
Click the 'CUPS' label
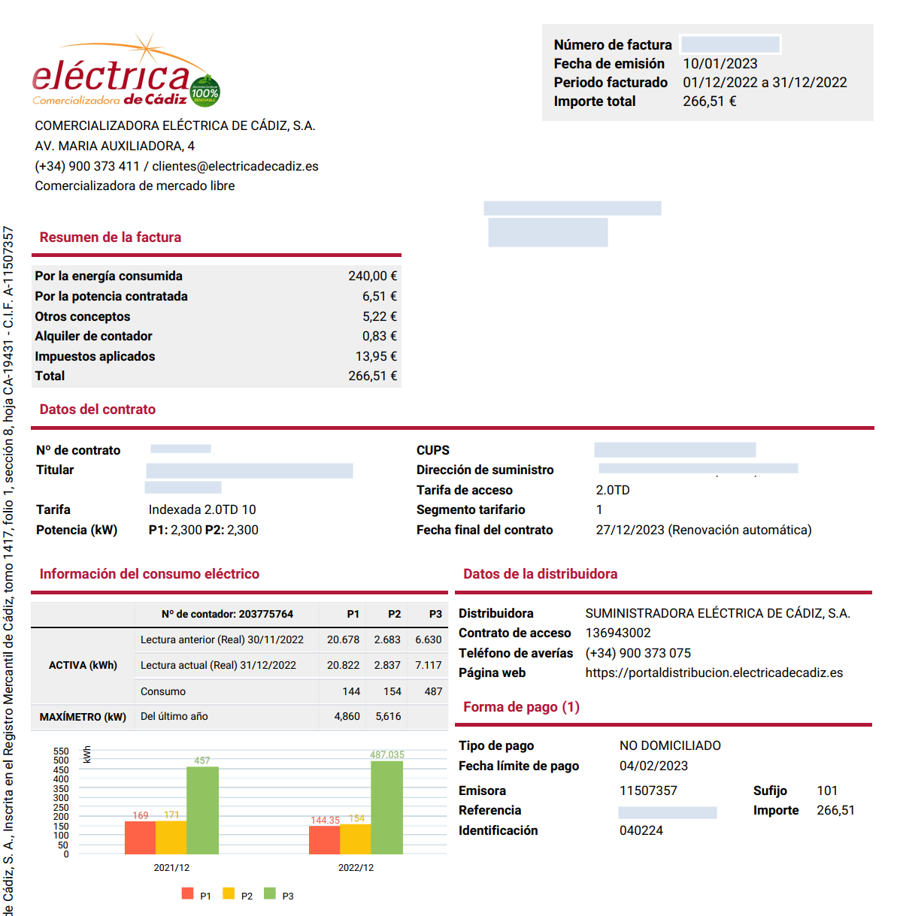(433, 450)
